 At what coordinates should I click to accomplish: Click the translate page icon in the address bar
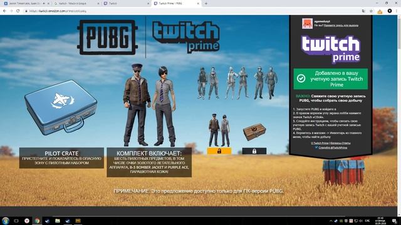click(363, 11)
